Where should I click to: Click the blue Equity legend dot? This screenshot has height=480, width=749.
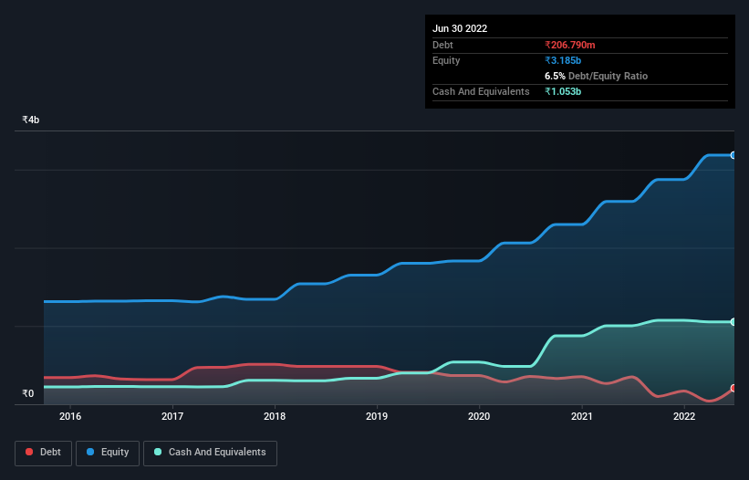click(90, 452)
